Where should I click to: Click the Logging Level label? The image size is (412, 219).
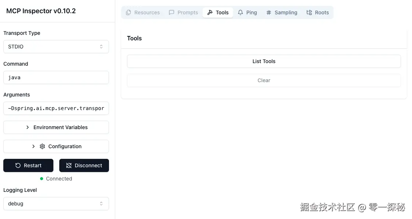(x=20, y=190)
